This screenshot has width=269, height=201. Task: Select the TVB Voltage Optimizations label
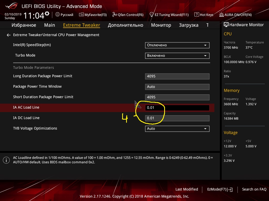point(35,128)
